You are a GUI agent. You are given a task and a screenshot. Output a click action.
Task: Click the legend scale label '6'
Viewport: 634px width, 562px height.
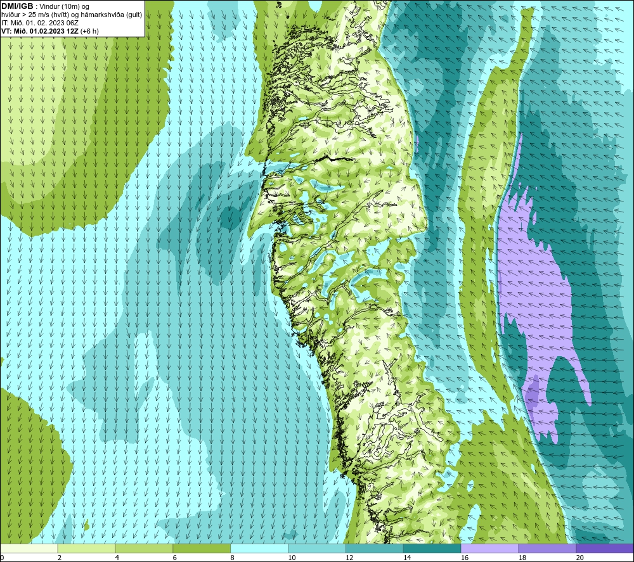tap(175, 558)
